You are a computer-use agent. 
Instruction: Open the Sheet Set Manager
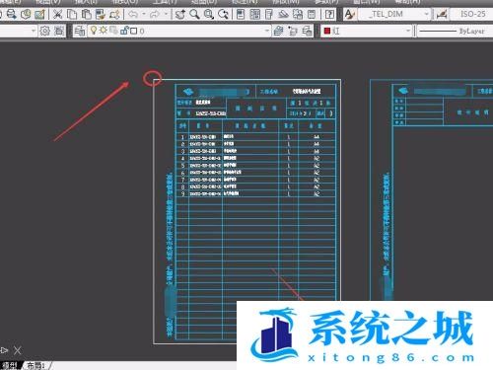pyautogui.click(x=283, y=14)
